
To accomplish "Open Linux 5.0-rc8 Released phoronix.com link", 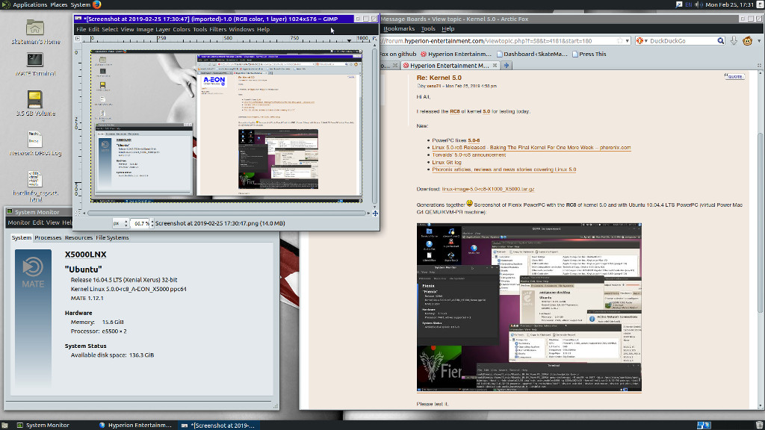I will 531,147.
